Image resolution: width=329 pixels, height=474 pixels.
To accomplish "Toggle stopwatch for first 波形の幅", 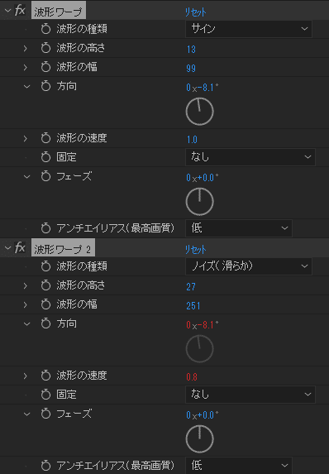I will click(x=45, y=67).
